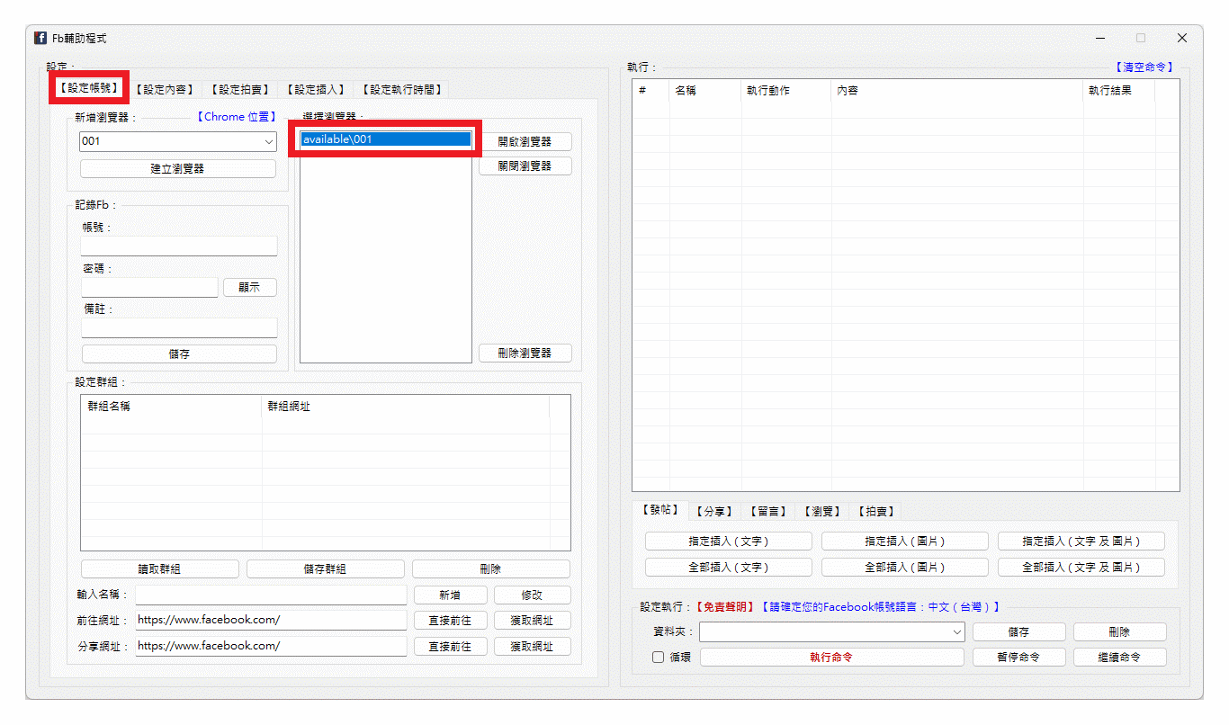Click 執行命令 to run the commands
The image size is (1229, 725).
pos(830,657)
